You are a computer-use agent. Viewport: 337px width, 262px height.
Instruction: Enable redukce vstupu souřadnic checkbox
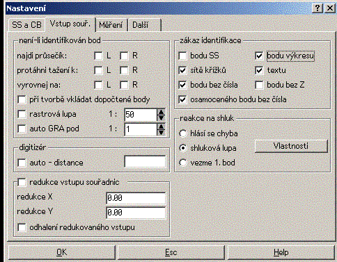(22, 182)
